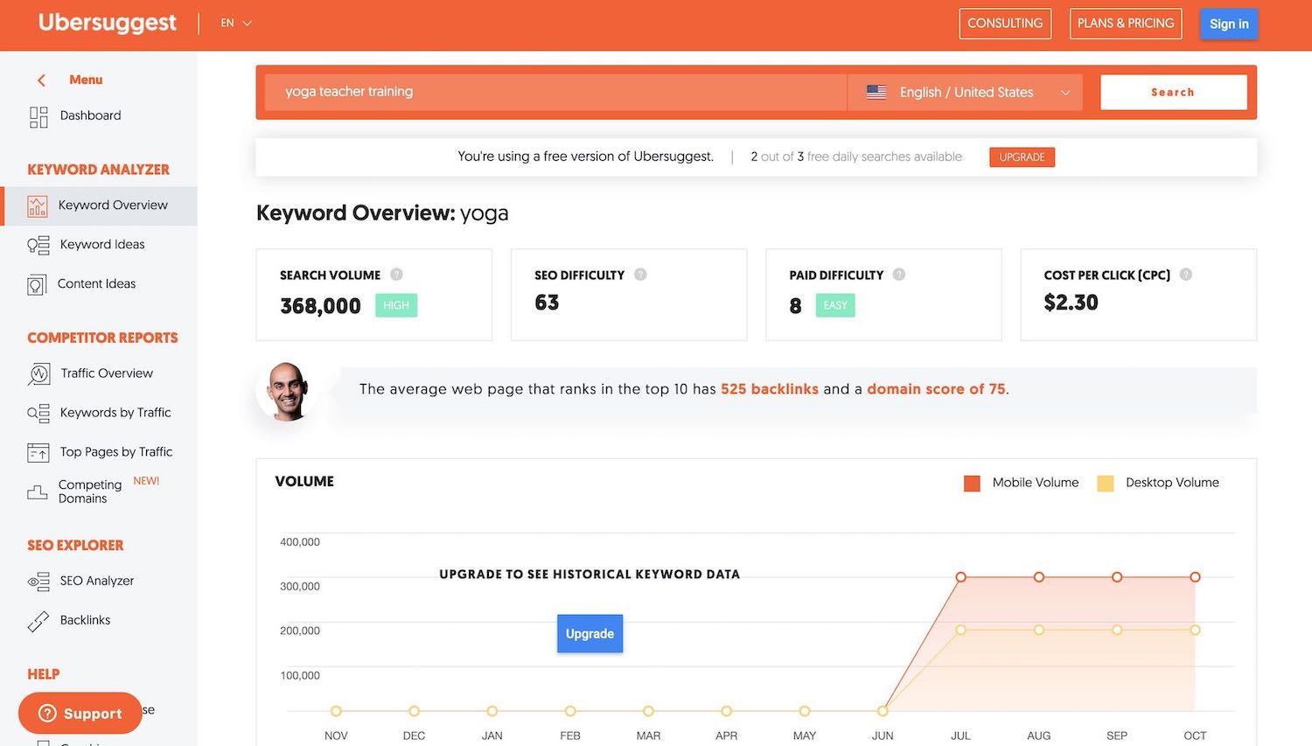Click the AUG desktop volume data point
This screenshot has height=746, width=1312.
[1038, 630]
